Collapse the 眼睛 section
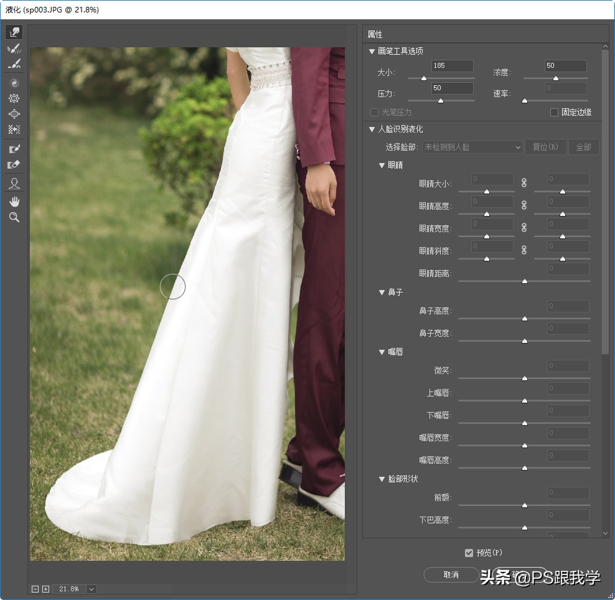The width and height of the screenshot is (615, 600). coord(382,166)
